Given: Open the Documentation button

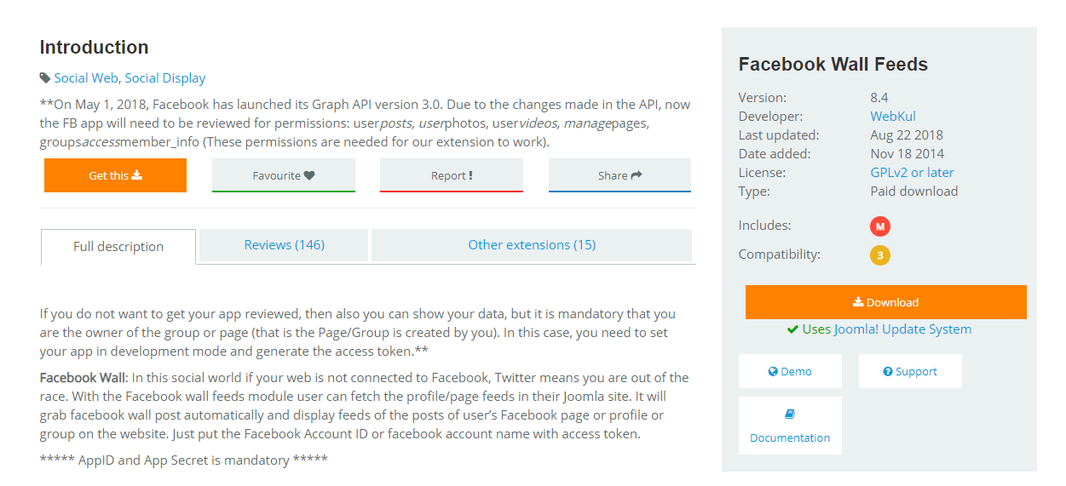Looking at the screenshot, I should coord(790,426).
